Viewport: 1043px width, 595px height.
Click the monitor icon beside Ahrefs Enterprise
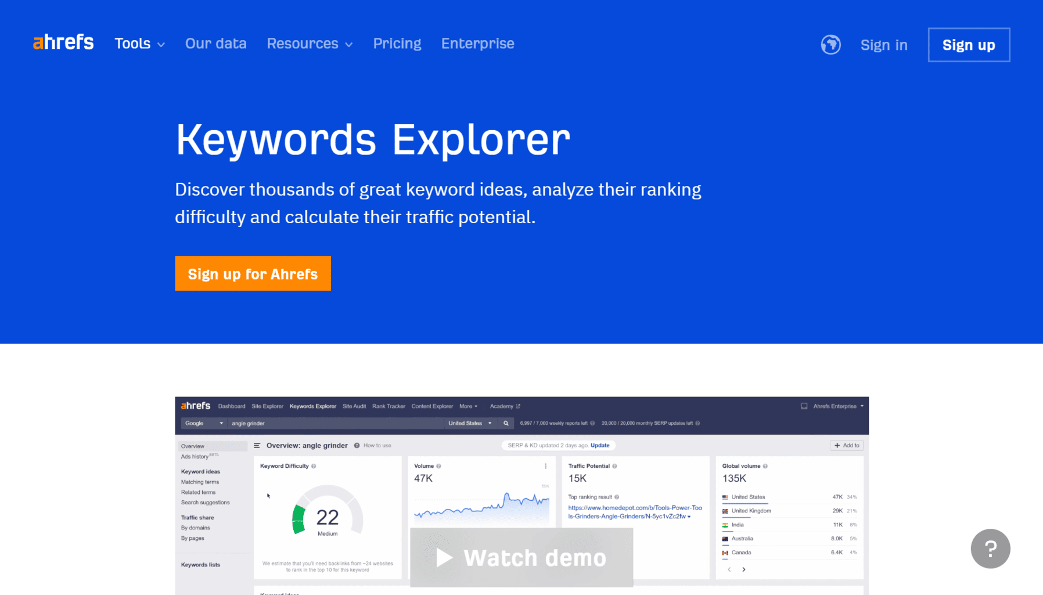coord(804,406)
